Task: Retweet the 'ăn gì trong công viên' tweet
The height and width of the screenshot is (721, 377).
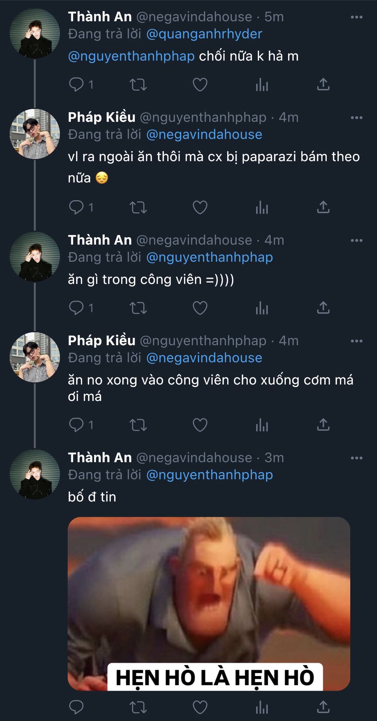Action: coord(138,308)
